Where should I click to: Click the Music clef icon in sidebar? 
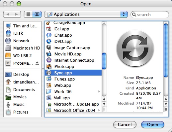[x=8, y=105]
